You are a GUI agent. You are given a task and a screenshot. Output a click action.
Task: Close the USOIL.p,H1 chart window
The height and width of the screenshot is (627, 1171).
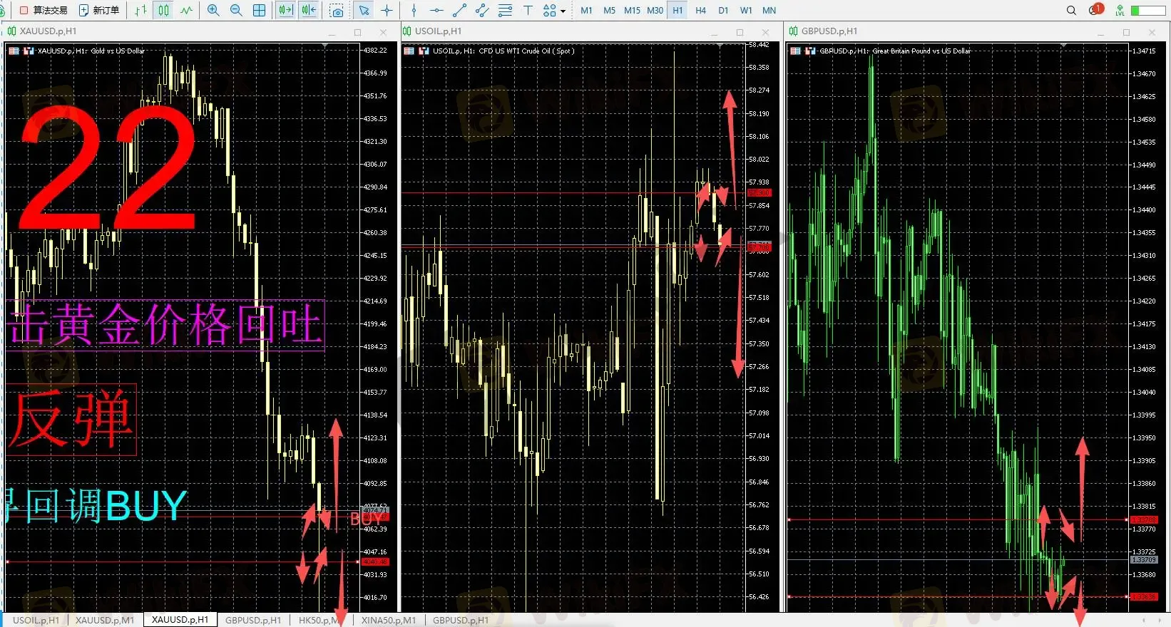coord(765,32)
